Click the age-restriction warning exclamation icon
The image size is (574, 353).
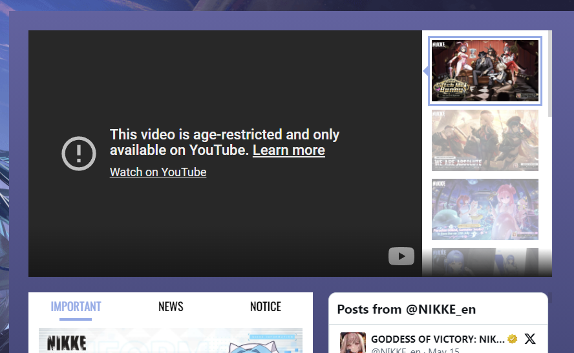79,154
